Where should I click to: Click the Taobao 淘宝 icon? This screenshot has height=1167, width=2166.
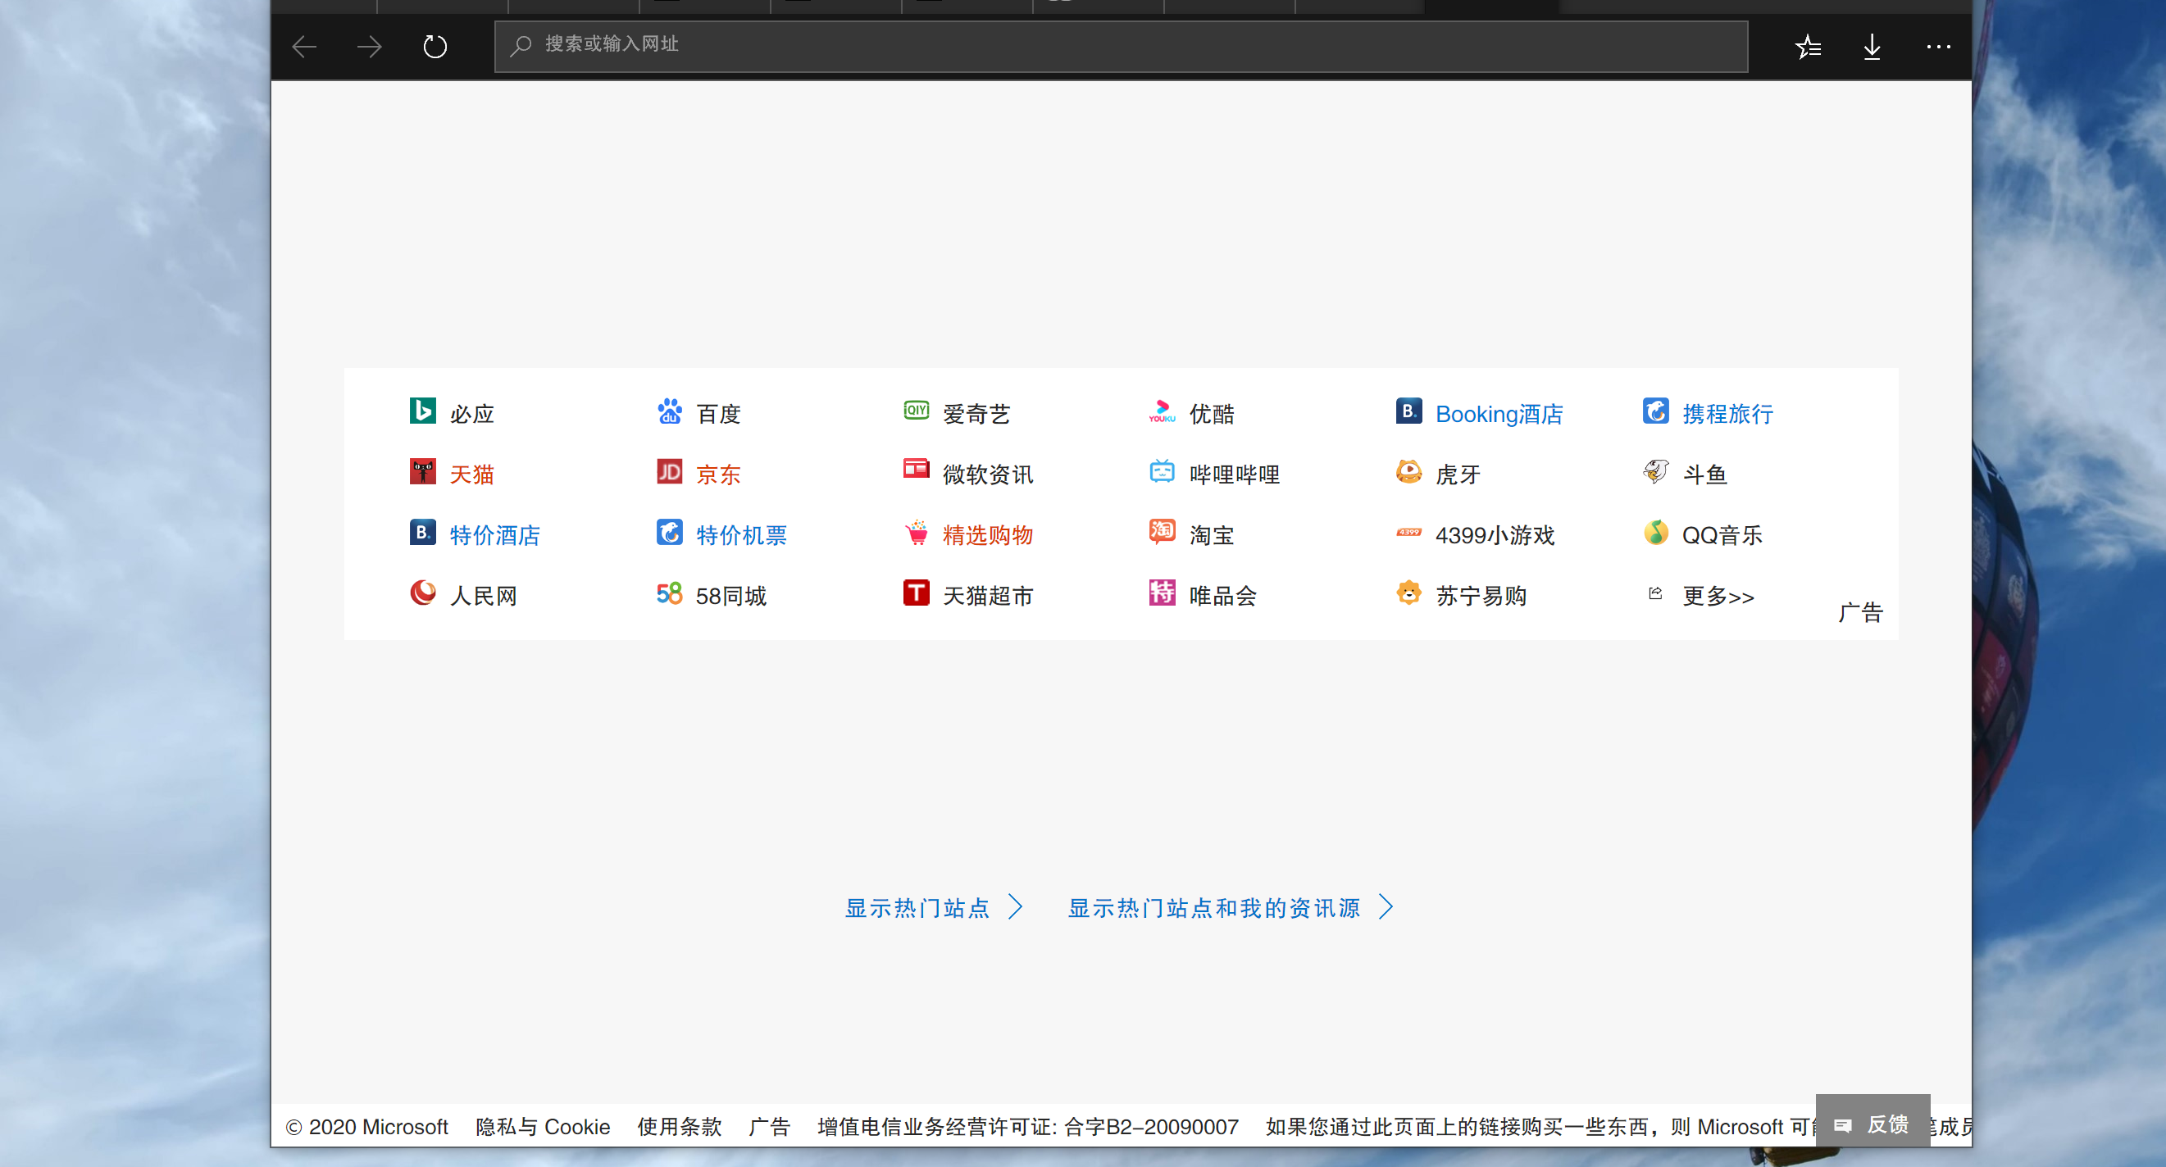point(1162,532)
